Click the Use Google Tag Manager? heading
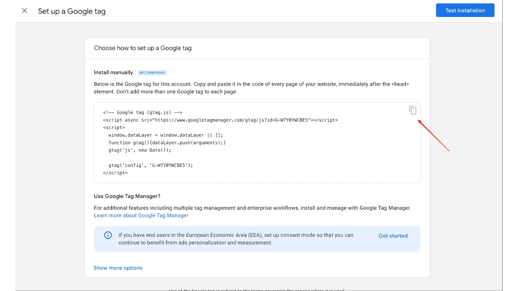 point(127,196)
